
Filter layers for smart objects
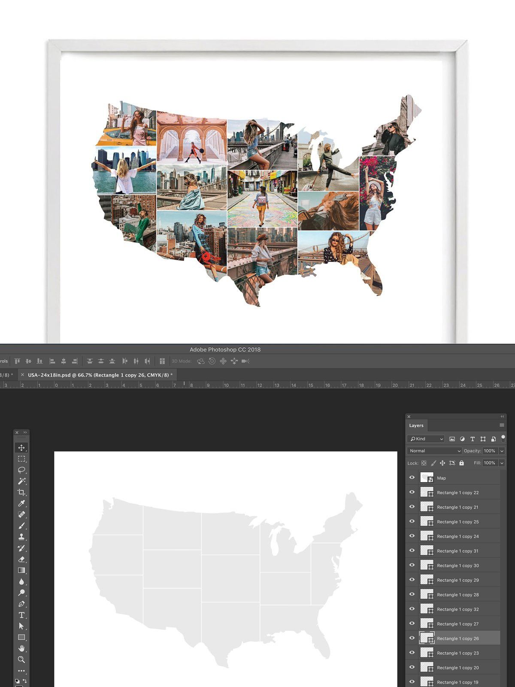coord(493,439)
